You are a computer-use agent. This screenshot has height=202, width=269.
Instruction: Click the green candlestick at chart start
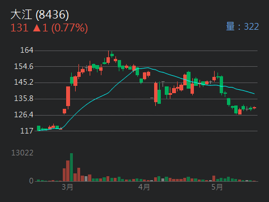pos(39,128)
